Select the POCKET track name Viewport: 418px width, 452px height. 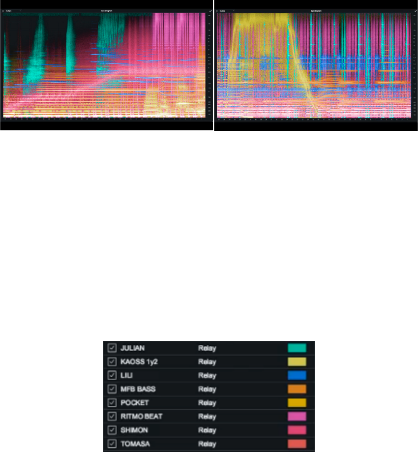tap(134, 403)
